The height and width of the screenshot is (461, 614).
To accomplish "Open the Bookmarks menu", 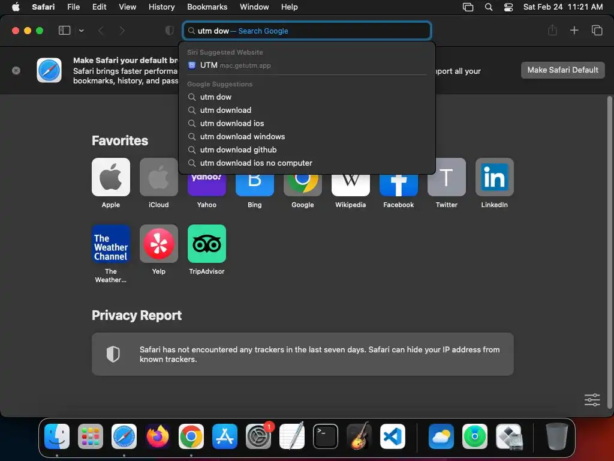I will [207, 7].
